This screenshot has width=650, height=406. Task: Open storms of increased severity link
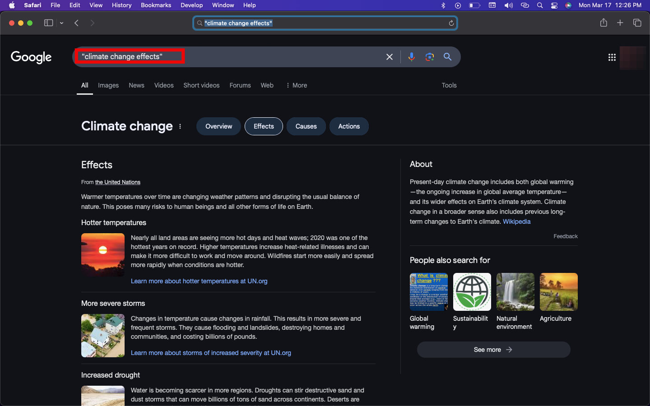[x=211, y=353]
